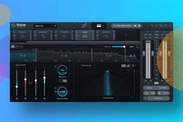Open the Equalizer 2 module preset list icon
This screenshot has height=122, width=183.
pos(35,39)
